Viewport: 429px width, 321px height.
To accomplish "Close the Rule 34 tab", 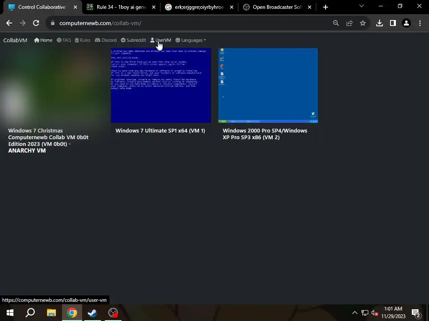I will [x=154, y=8].
